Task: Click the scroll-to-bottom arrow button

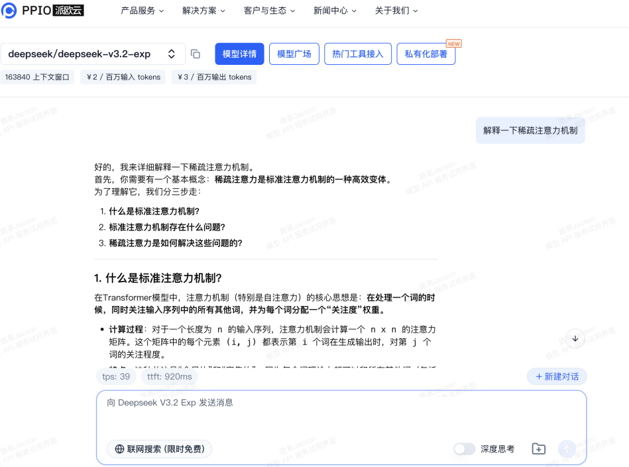Action: coord(575,338)
